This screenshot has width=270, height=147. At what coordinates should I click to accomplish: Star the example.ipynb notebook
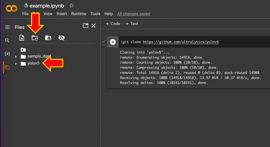tap(72, 6)
